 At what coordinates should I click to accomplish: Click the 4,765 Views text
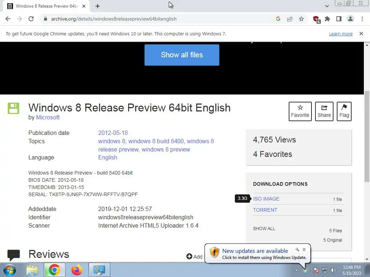[274, 140]
